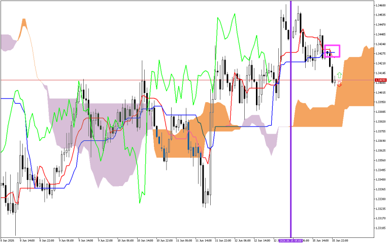The width and height of the screenshot is (390, 244).
Task: Click price axis value 1.34470
Action: point(381,24)
